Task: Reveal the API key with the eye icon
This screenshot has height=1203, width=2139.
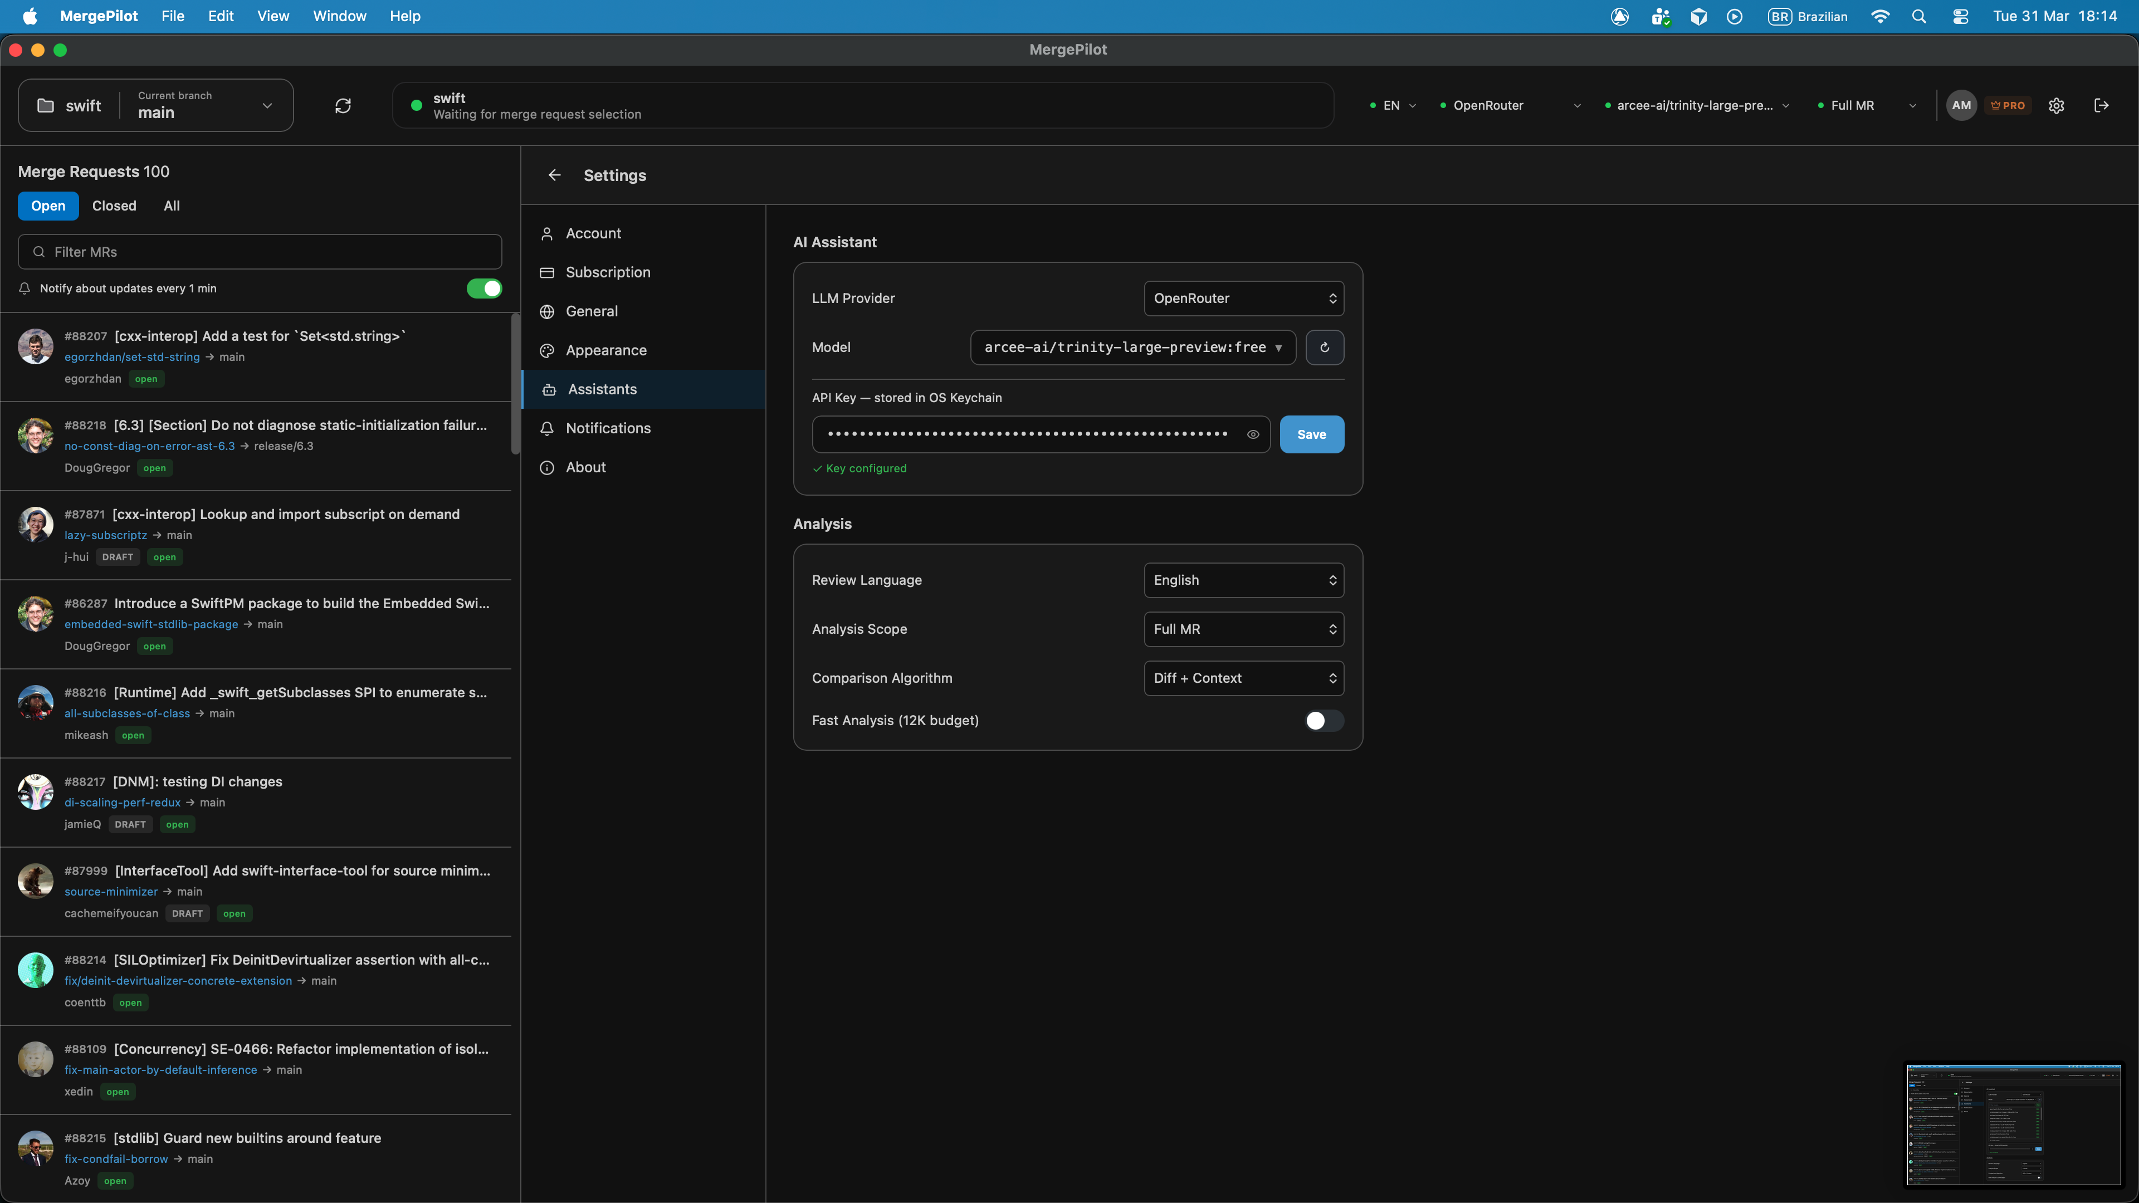Action: tap(1253, 434)
